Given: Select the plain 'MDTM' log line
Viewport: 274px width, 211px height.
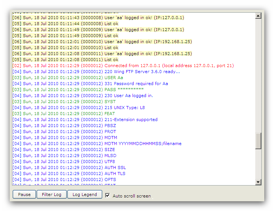Looking at the screenshot, I should point(65,138).
